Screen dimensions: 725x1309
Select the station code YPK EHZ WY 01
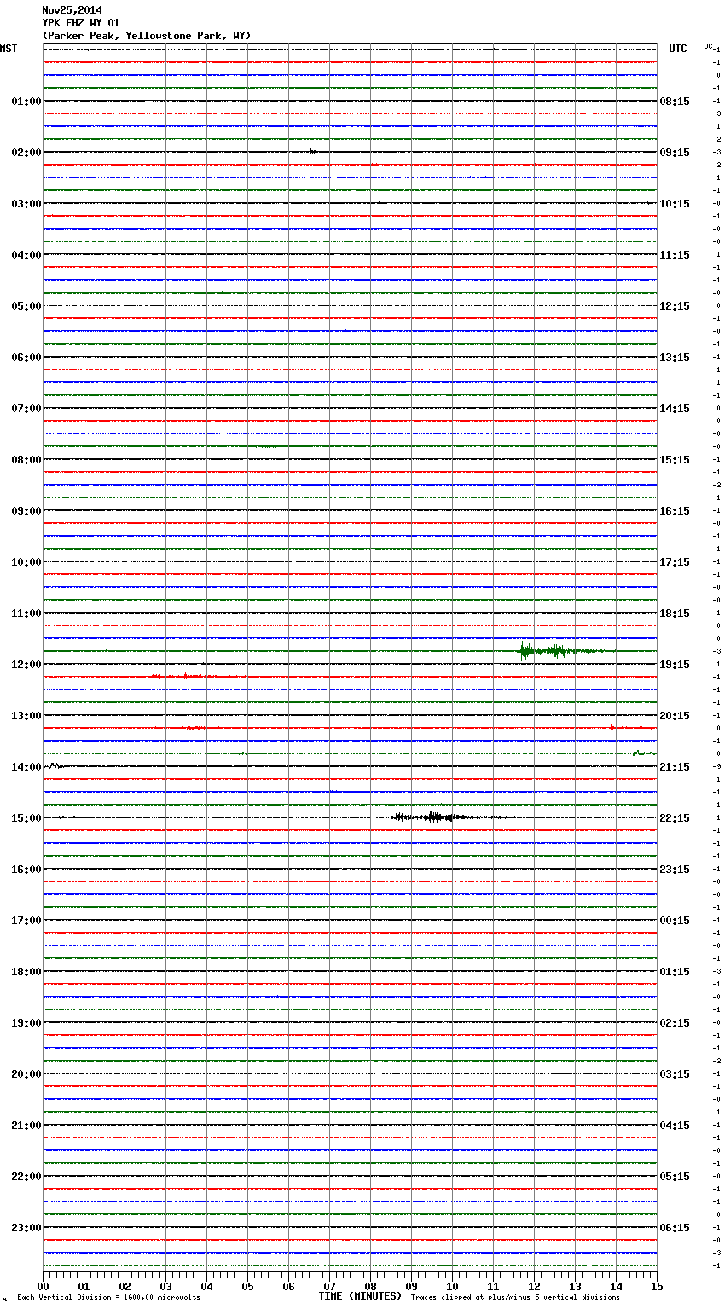[x=81, y=23]
